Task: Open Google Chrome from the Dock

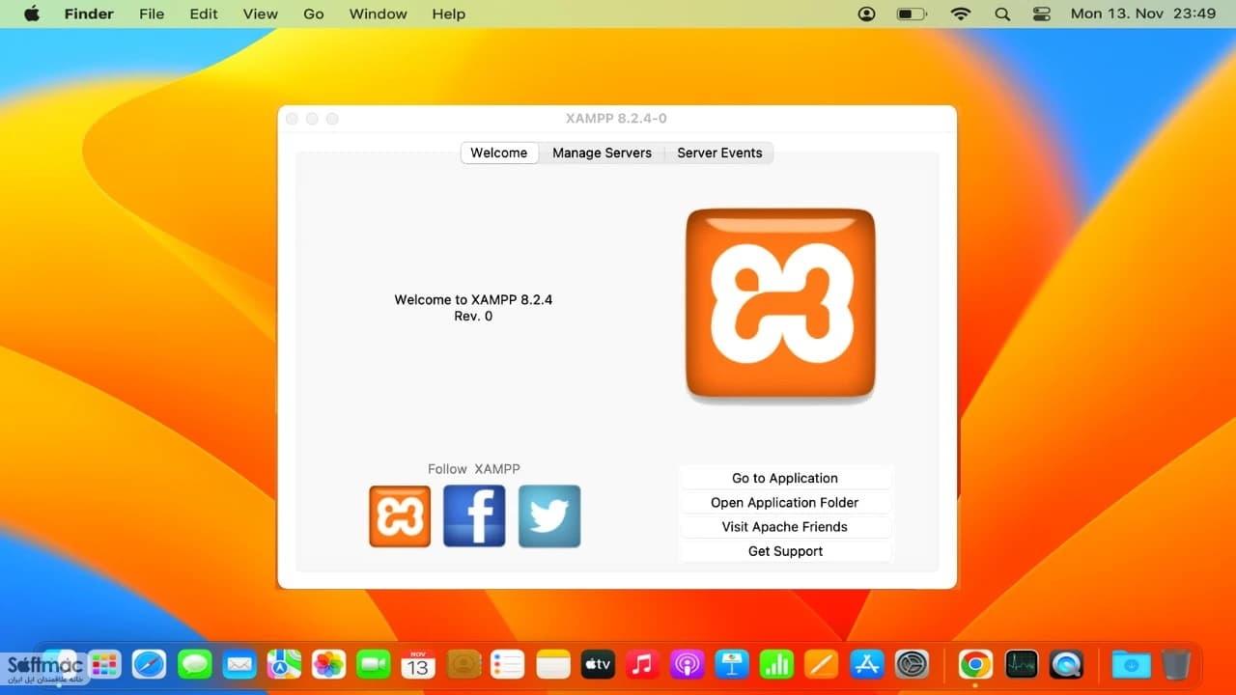Action: point(975,664)
